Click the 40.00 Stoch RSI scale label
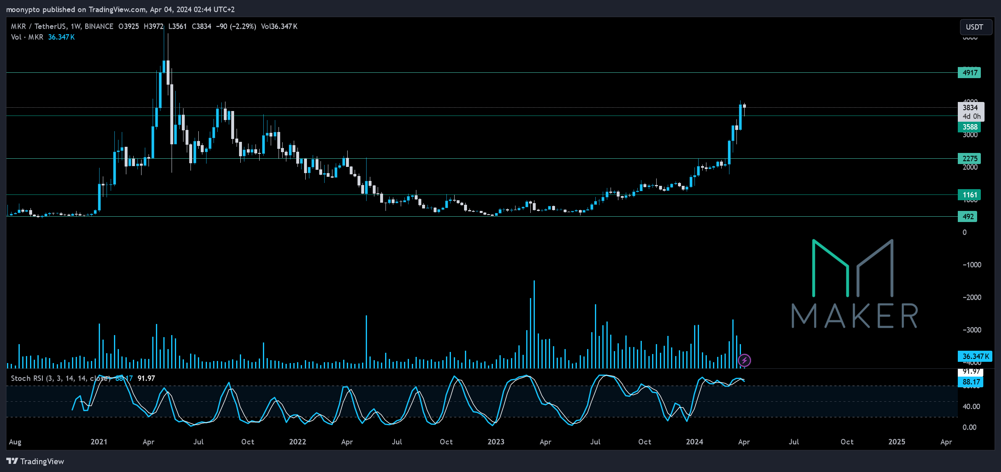The width and height of the screenshot is (1001, 472). click(x=971, y=407)
